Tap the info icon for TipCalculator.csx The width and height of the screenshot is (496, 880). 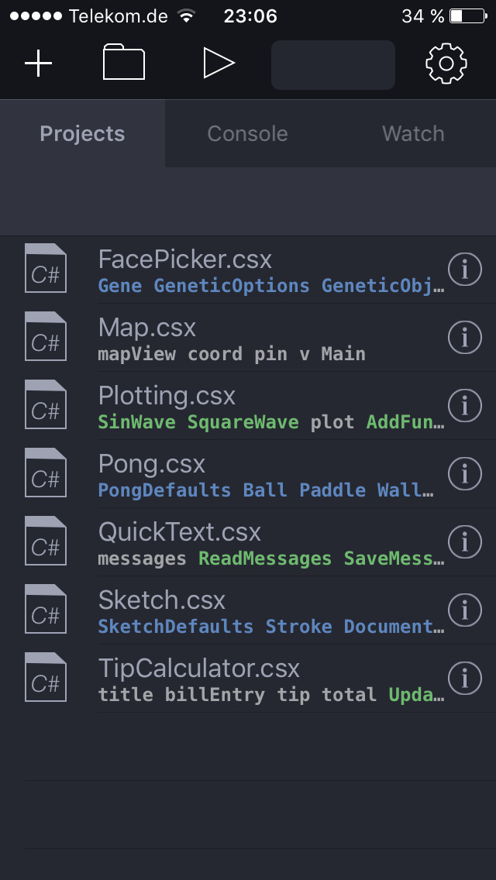click(465, 678)
